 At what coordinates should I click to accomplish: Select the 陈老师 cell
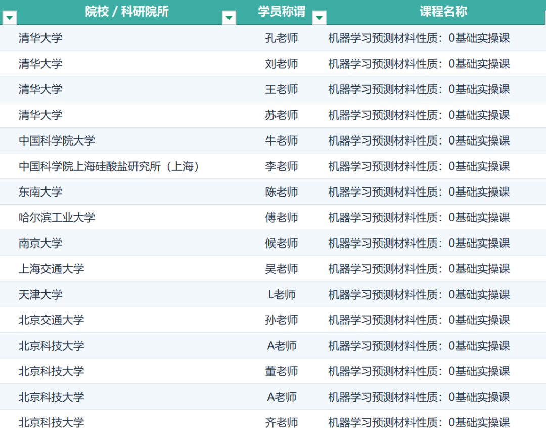282,192
